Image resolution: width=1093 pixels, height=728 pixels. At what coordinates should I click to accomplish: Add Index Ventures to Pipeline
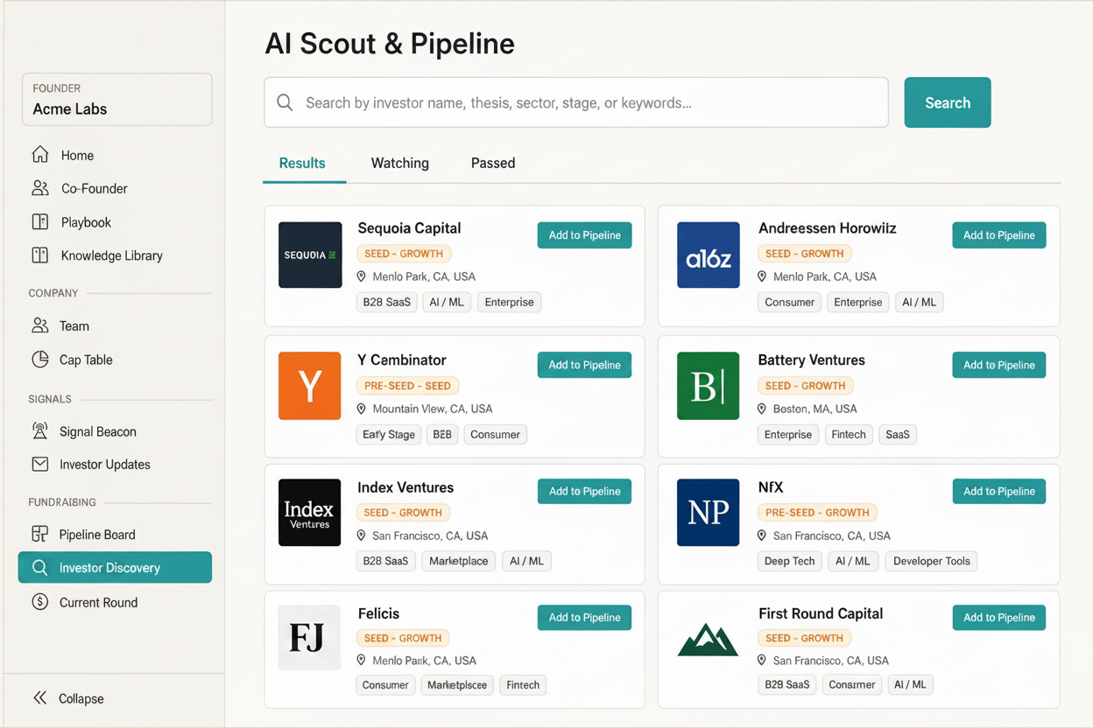coord(585,491)
